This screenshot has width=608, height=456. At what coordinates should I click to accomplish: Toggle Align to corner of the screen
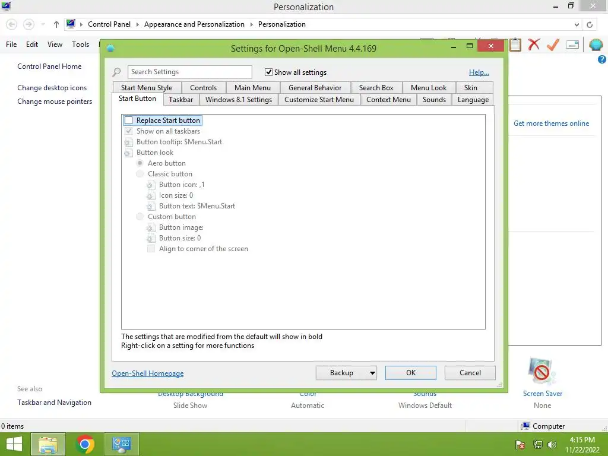click(151, 249)
